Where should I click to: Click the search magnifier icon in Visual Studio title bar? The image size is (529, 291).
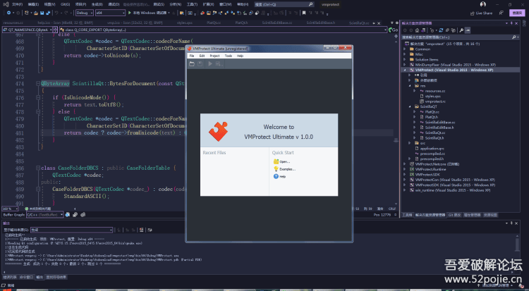coord(310,4)
